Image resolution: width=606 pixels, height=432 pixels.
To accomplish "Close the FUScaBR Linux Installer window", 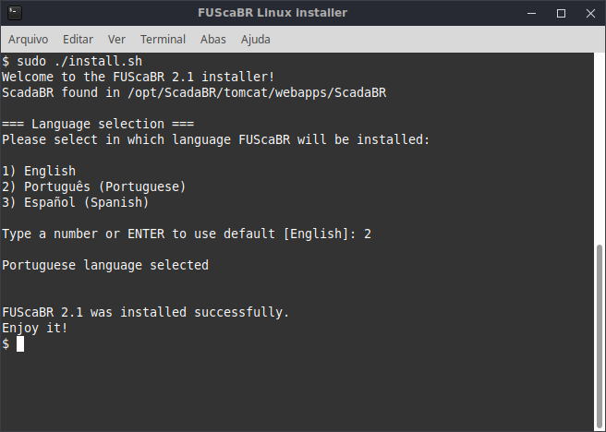I will (x=590, y=13).
